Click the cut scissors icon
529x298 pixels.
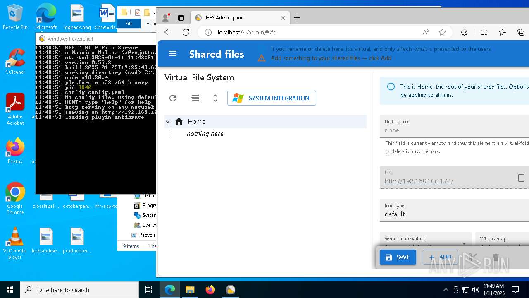click(x=473, y=257)
